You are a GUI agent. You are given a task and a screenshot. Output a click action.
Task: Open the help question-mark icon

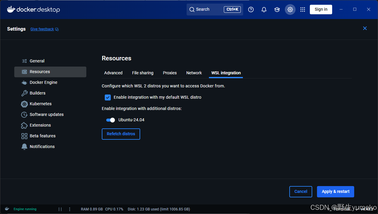coord(251,10)
